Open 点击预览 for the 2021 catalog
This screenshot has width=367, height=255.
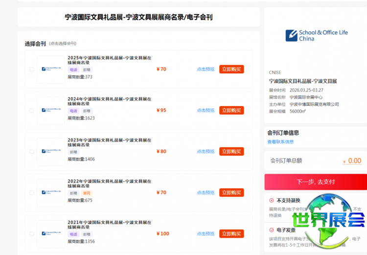click(x=206, y=234)
